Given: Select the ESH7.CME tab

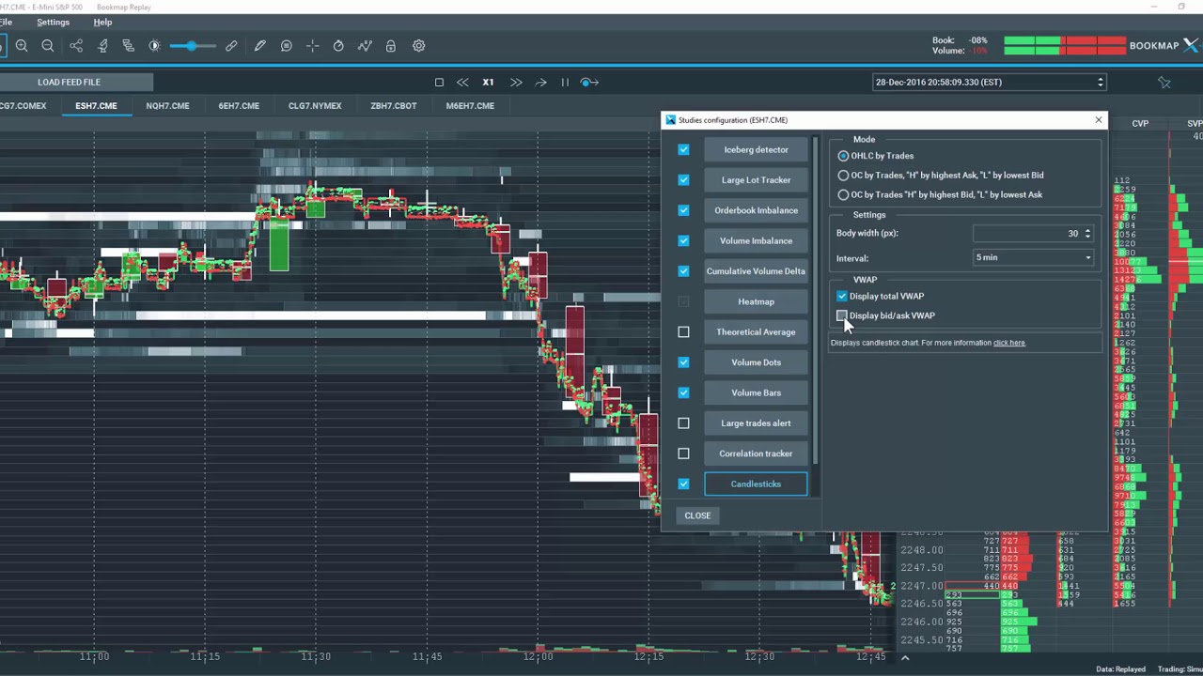Looking at the screenshot, I should pyautogui.click(x=96, y=106).
